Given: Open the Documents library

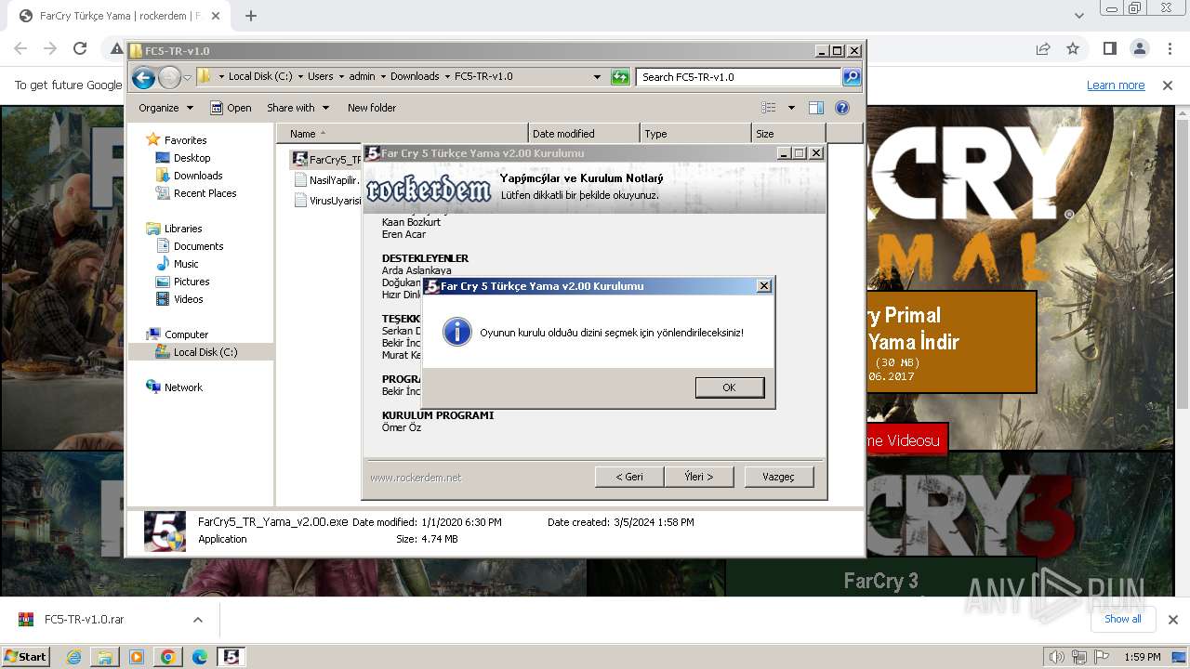Looking at the screenshot, I should 198,246.
